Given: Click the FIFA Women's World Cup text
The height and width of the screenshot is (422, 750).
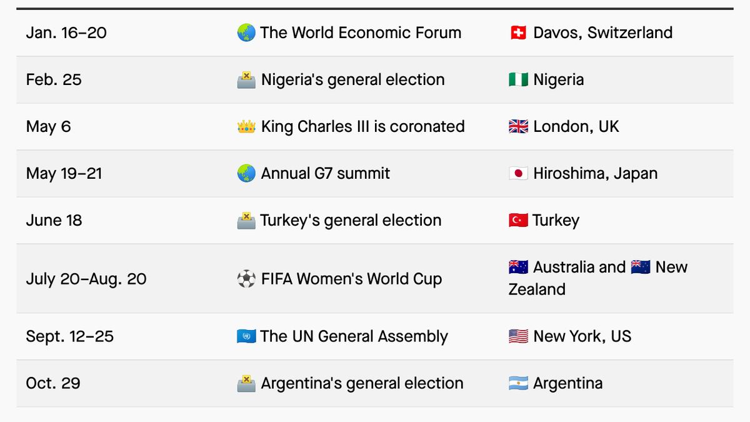Looking at the screenshot, I should 351,279.
